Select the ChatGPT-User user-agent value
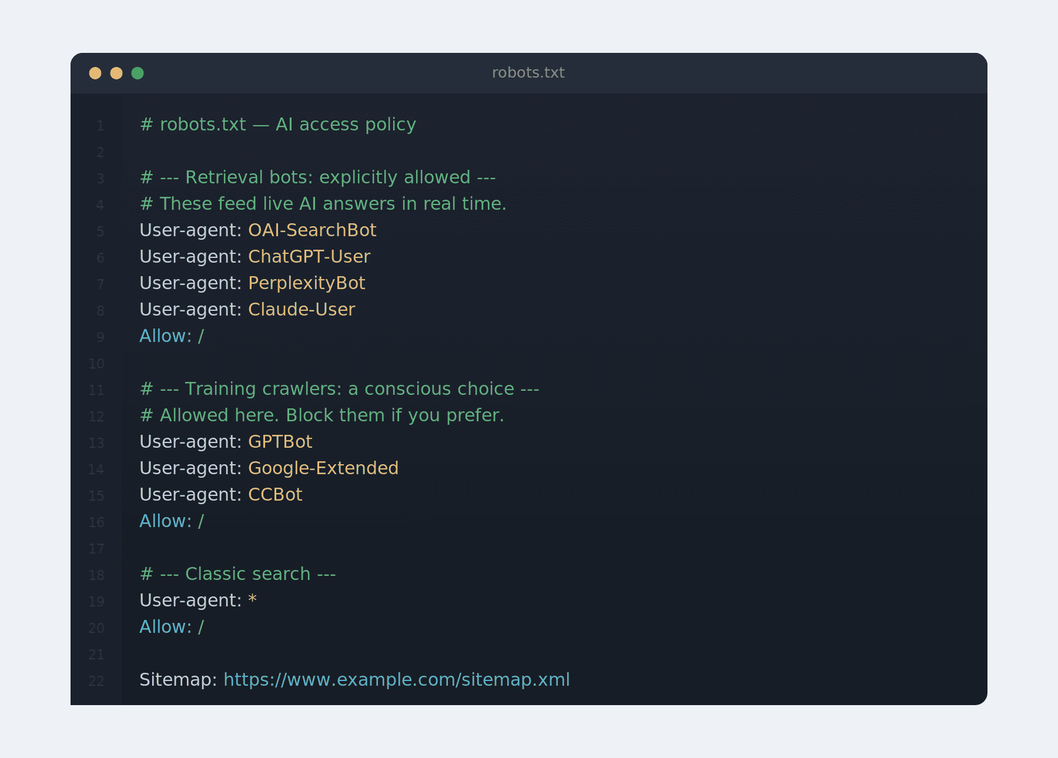 pos(309,257)
